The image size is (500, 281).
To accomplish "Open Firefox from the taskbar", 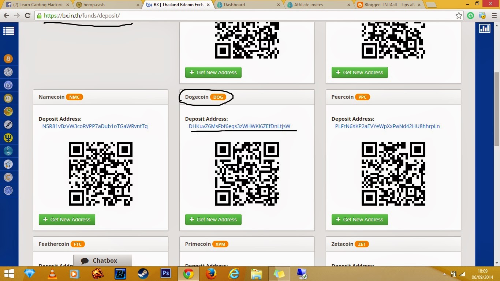I will (x=211, y=274).
